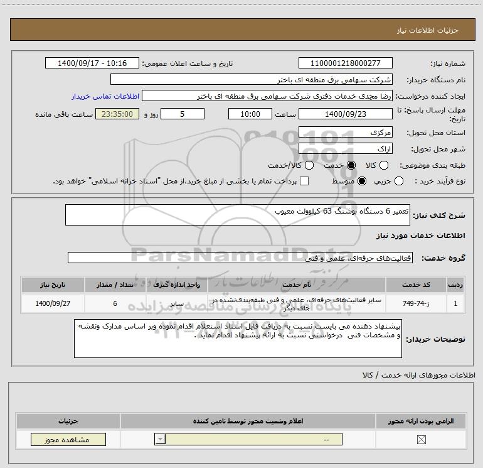Viewport: 483px width, 468px height.
Task: Click the نام خدمت column header
Action: 297,285
